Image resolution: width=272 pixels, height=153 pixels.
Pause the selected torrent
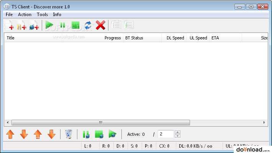pyautogui.click(x=62, y=25)
